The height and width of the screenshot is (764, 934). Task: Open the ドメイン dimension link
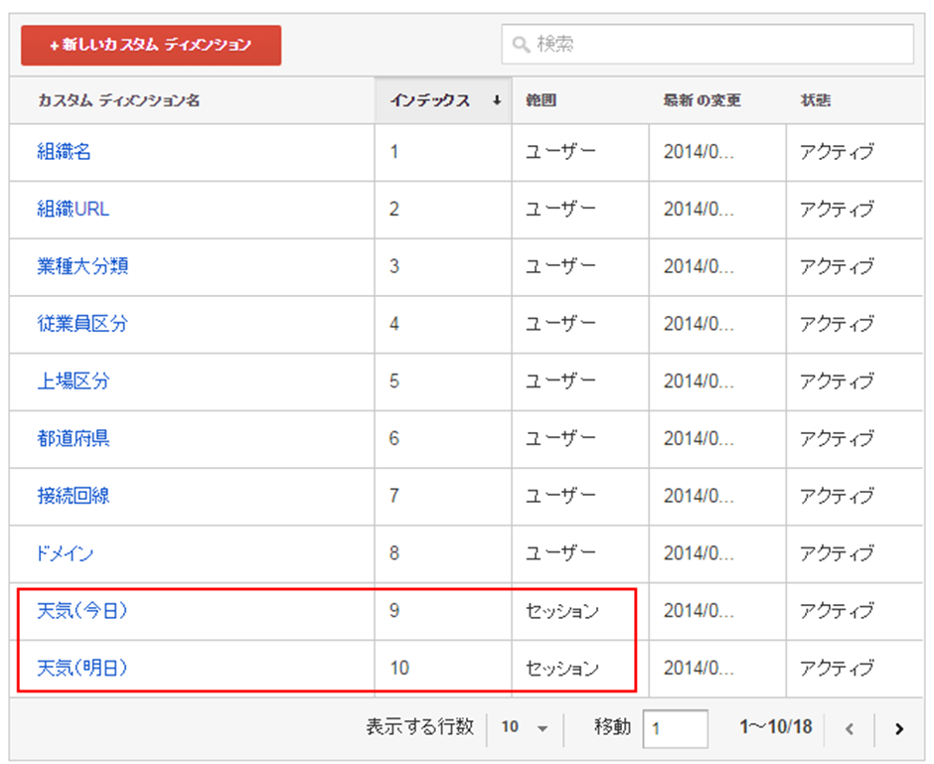point(65,553)
